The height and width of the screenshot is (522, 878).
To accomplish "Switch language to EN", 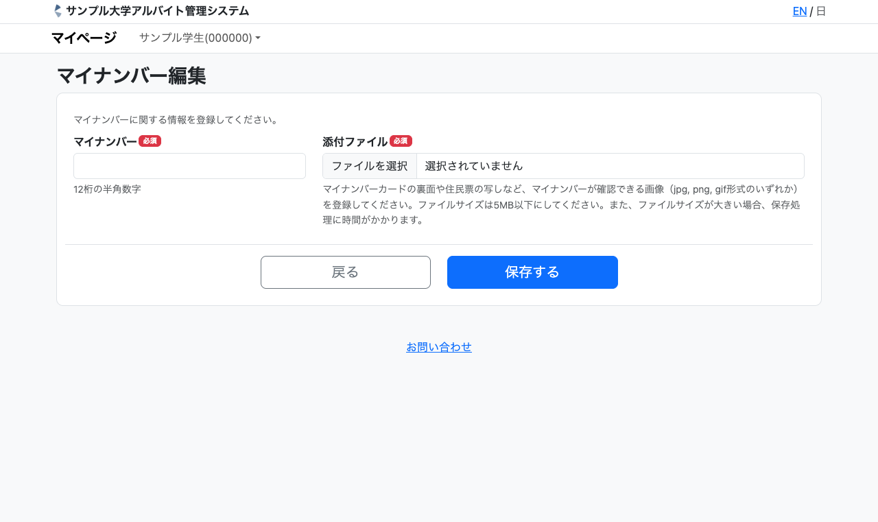I will point(799,11).
